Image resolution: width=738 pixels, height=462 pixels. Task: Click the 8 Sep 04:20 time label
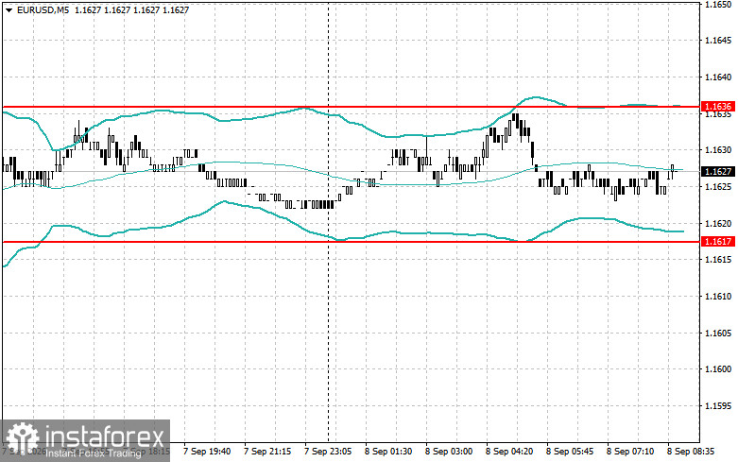[x=509, y=452]
